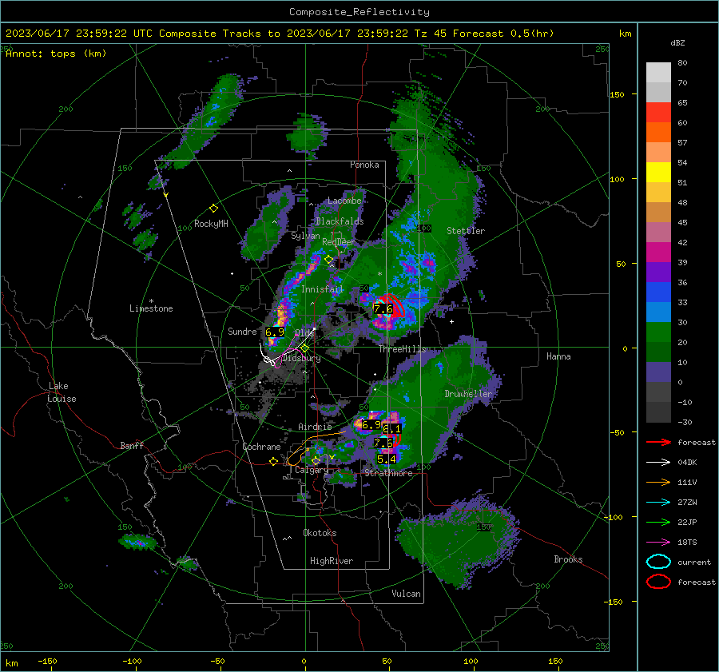
Task: Click the 5.4 storm top label above Strathmore
Action: click(386, 459)
